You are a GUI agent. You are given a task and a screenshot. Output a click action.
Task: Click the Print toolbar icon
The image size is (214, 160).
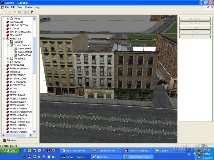pyautogui.click(x=25, y=12)
